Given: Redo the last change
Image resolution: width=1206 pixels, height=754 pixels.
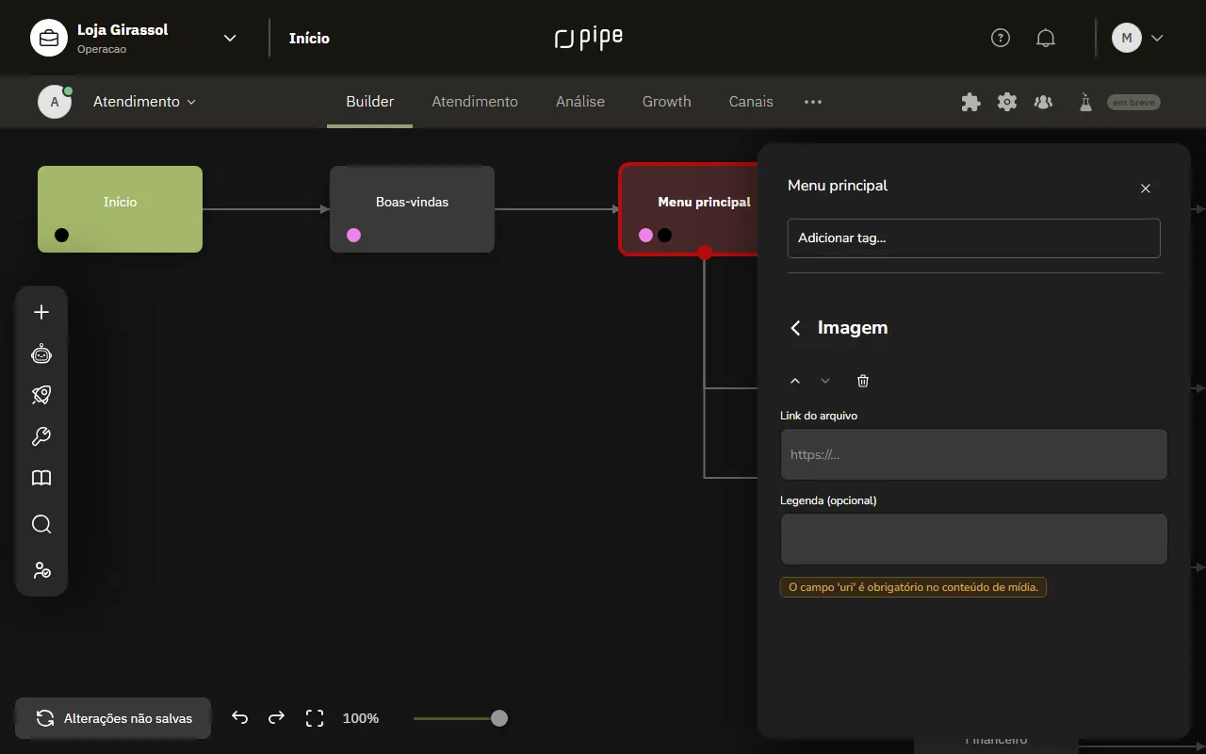Looking at the screenshot, I should pyautogui.click(x=276, y=718).
